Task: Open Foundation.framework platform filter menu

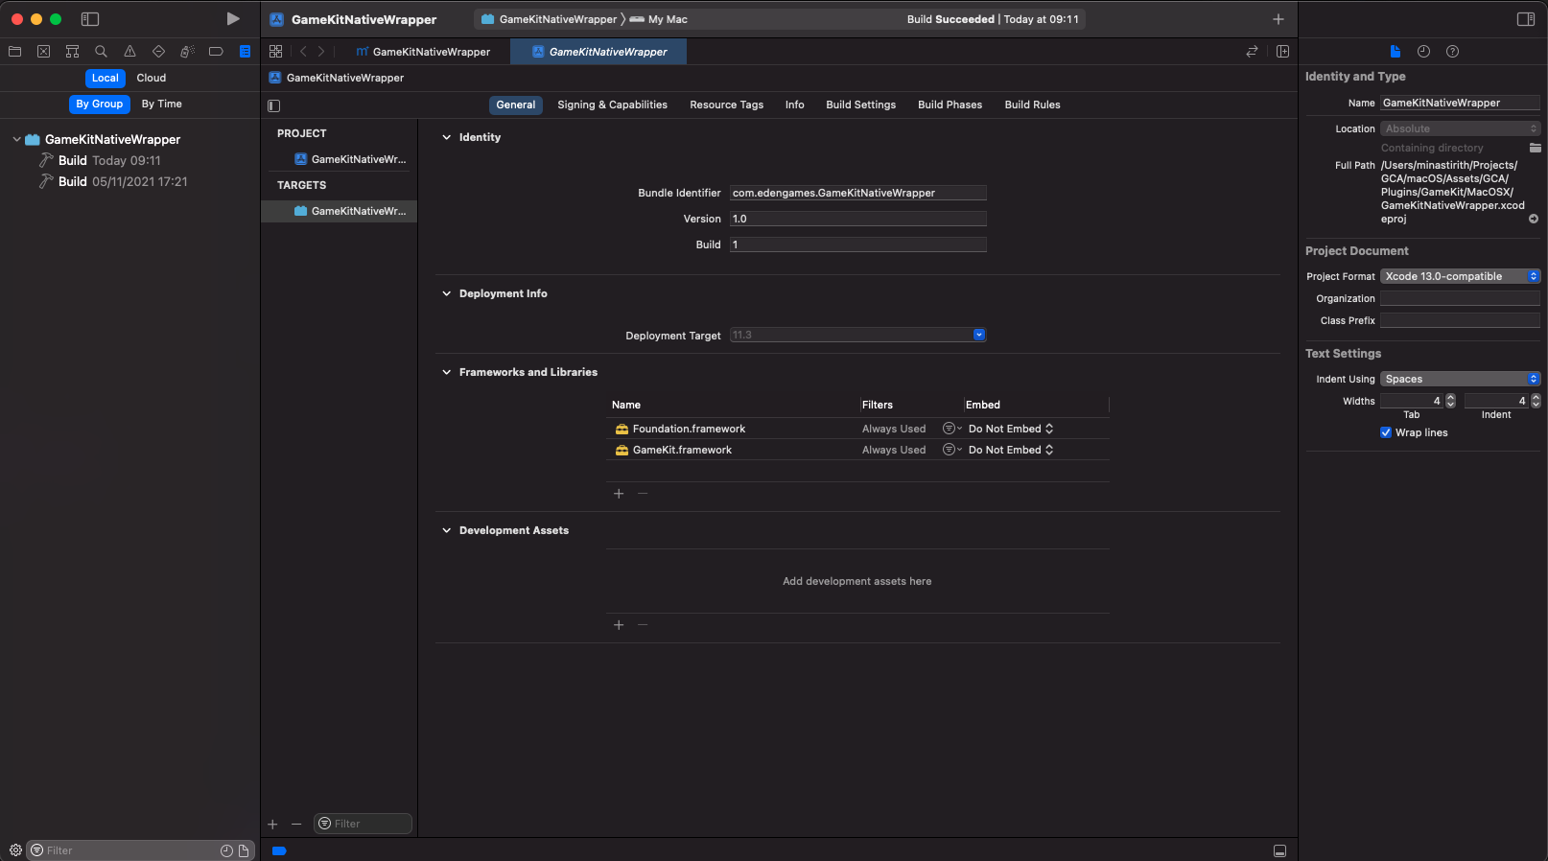Action: click(952, 430)
